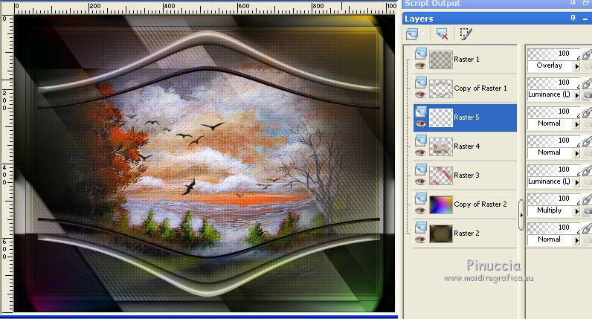Hide the Raster 3 layer
The width and height of the screenshot is (592, 319).
421,182
